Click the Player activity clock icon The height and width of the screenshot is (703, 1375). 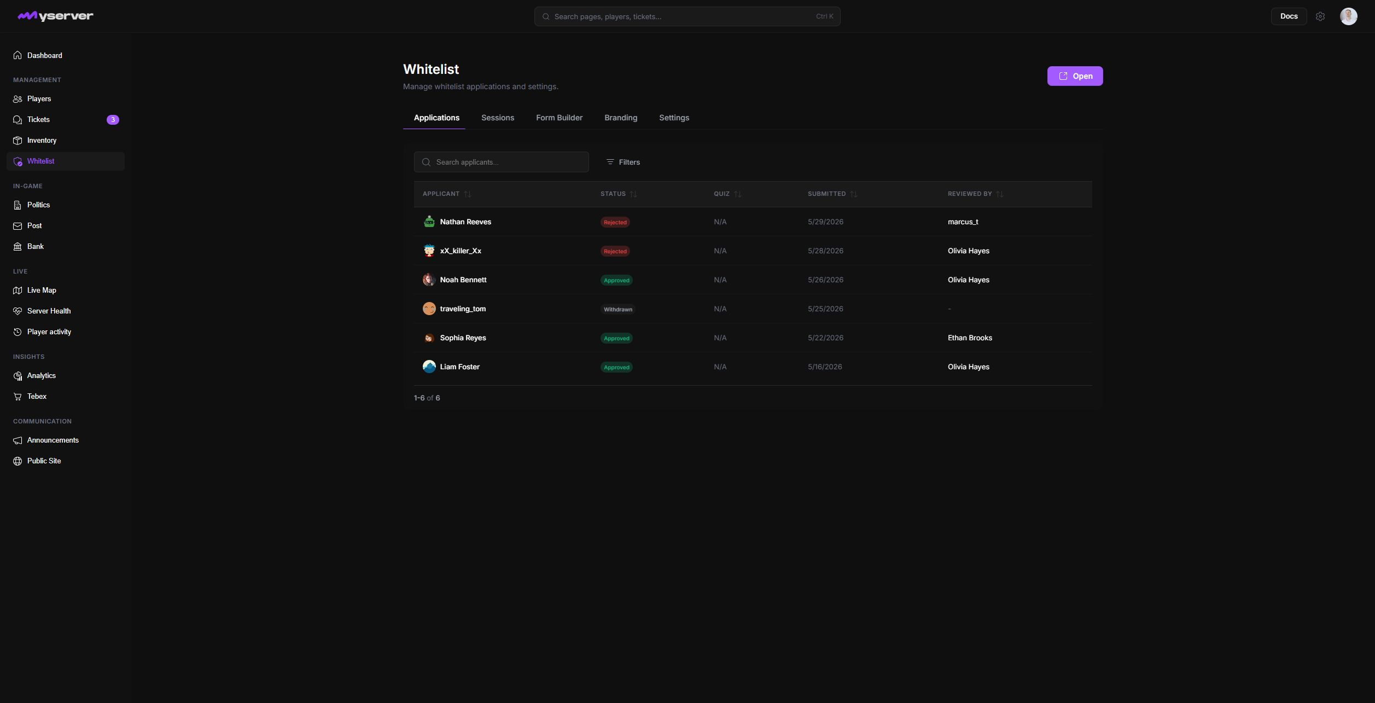[18, 332]
